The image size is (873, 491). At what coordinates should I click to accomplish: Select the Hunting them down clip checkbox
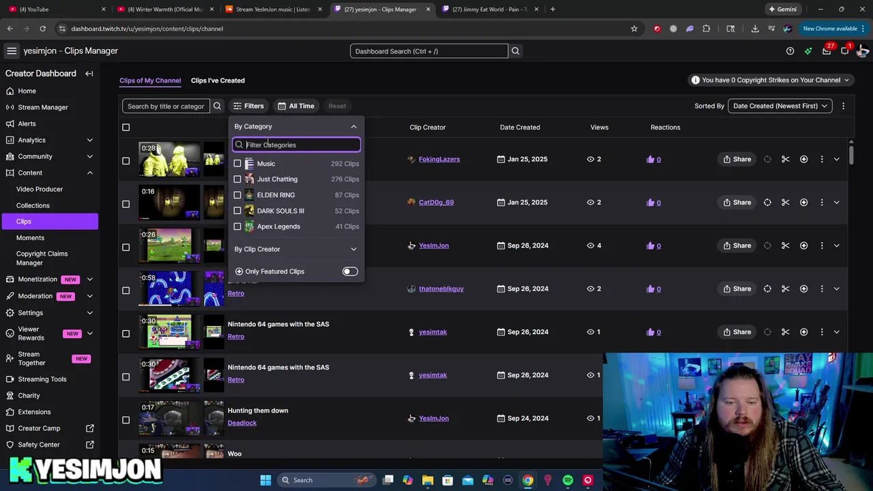(125, 420)
